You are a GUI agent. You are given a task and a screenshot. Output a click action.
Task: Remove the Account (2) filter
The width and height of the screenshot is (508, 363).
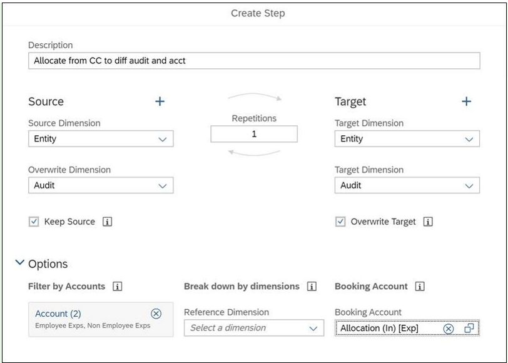tap(156, 314)
